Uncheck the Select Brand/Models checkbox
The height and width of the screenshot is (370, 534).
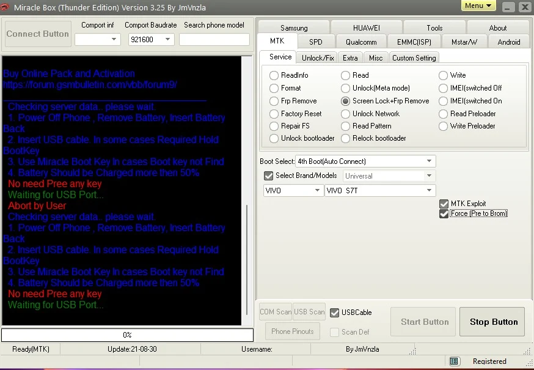268,176
